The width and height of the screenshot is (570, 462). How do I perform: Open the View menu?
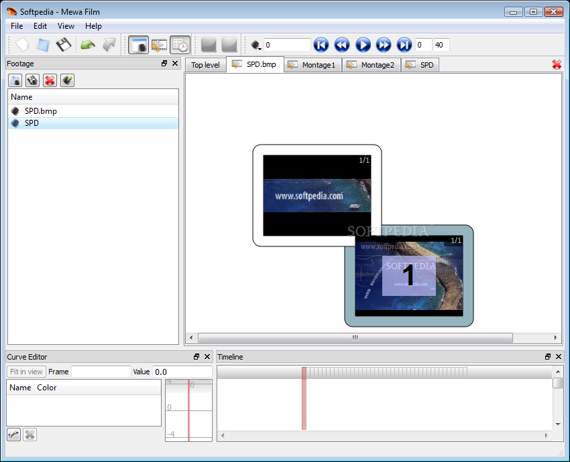(x=66, y=26)
